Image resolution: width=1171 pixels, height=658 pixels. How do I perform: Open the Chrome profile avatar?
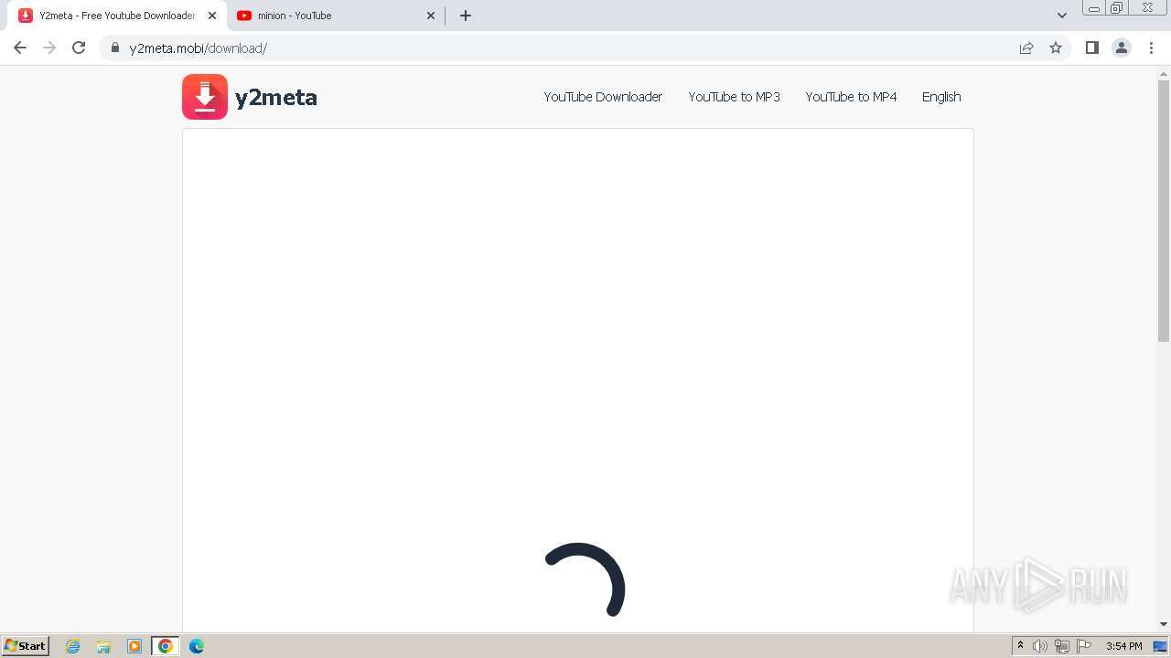click(x=1122, y=48)
